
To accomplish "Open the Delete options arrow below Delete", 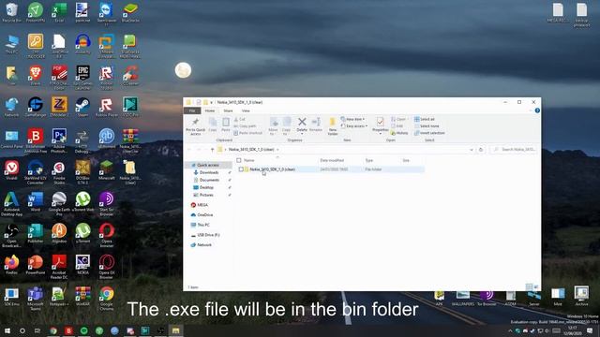I will coord(302,134).
